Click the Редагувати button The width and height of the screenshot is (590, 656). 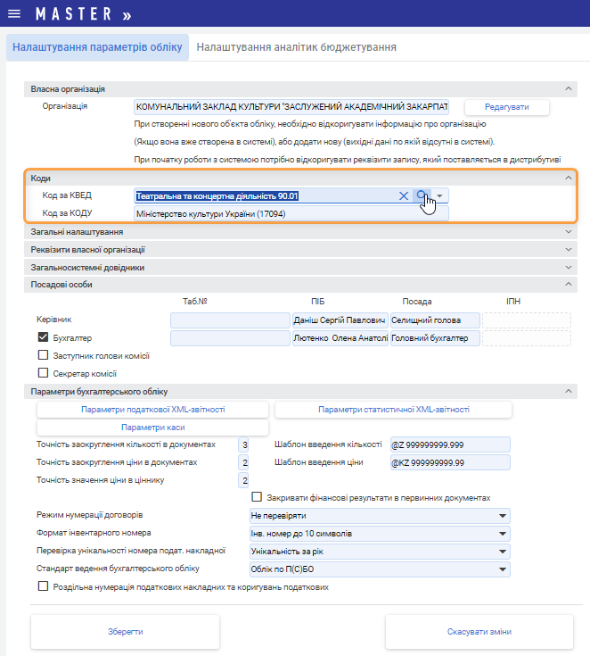[506, 107]
